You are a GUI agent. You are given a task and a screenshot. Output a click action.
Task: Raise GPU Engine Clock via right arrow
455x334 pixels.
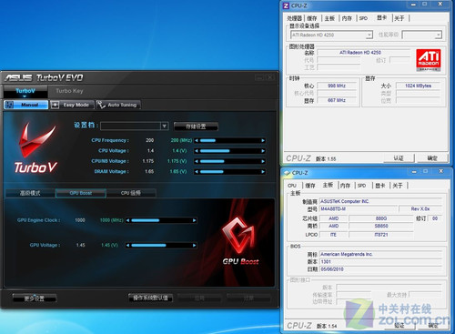[x=194, y=220]
